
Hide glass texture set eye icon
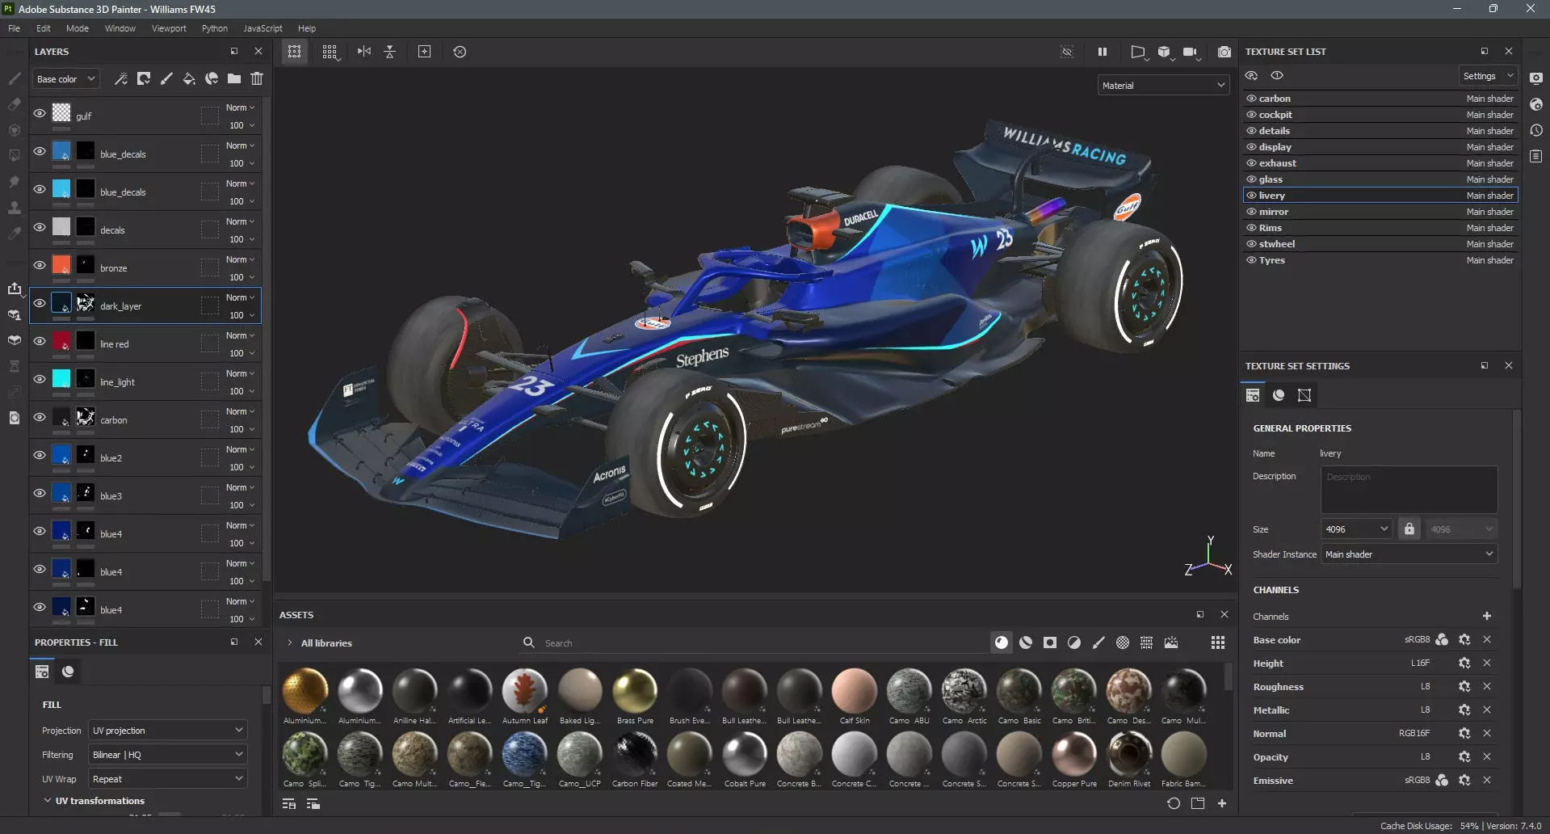tap(1251, 179)
